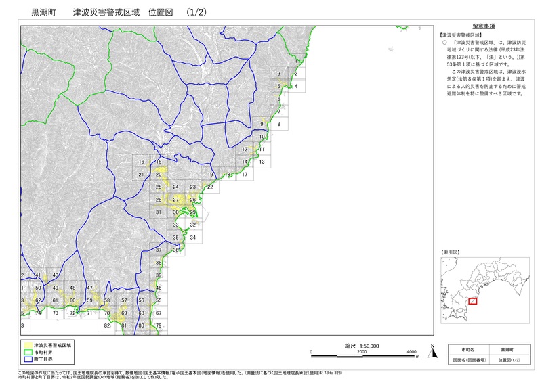Select map grid cell number 27
This screenshot has height=383, width=542.
[175, 200]
